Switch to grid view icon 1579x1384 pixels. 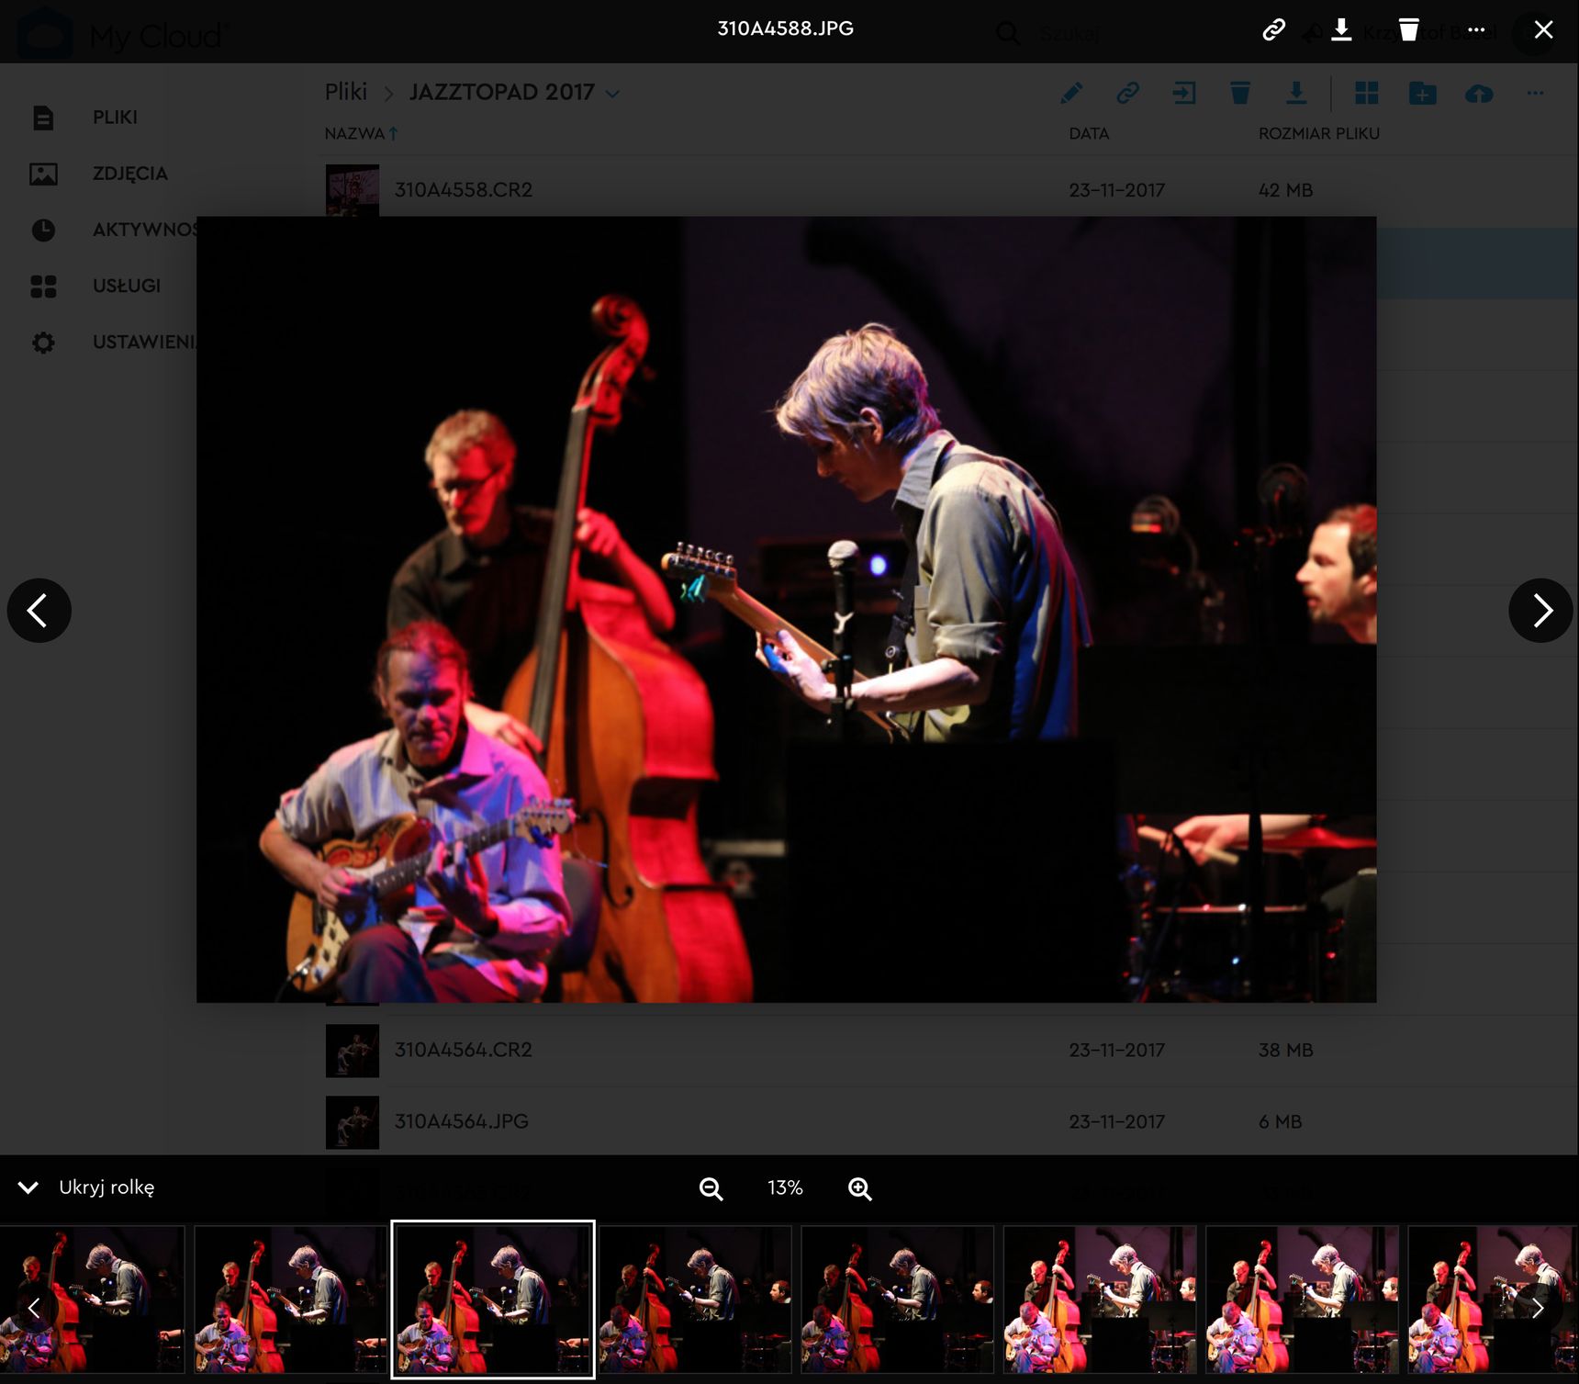[x=1367, y=93]
